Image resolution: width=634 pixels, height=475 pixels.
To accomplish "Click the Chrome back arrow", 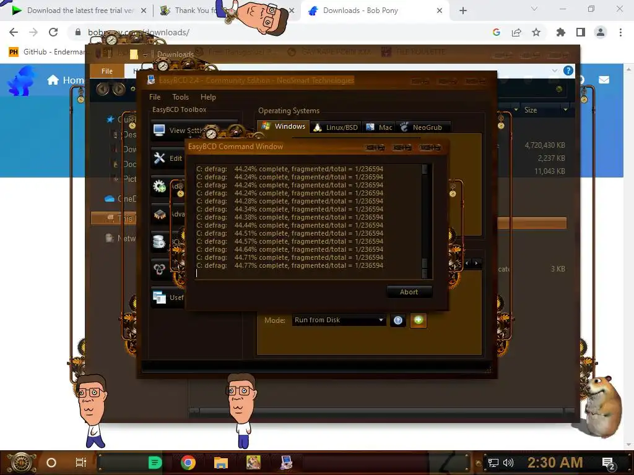I will [14, 32].
